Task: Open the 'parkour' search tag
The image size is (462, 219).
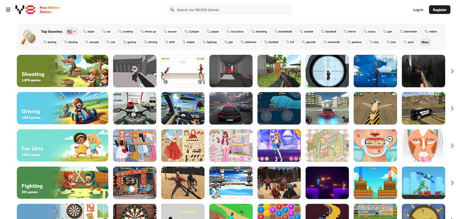Action: (x=355, y=42)
